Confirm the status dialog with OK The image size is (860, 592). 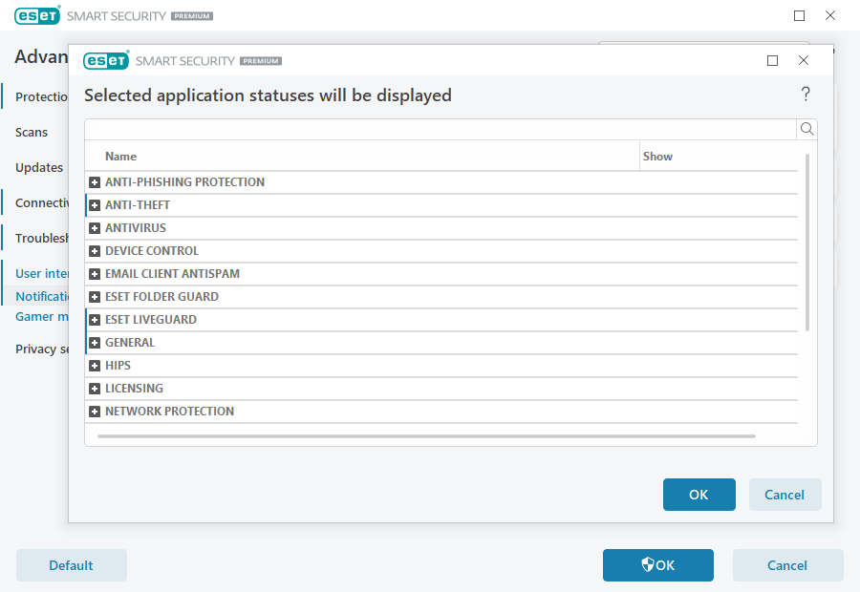[699, 495]
